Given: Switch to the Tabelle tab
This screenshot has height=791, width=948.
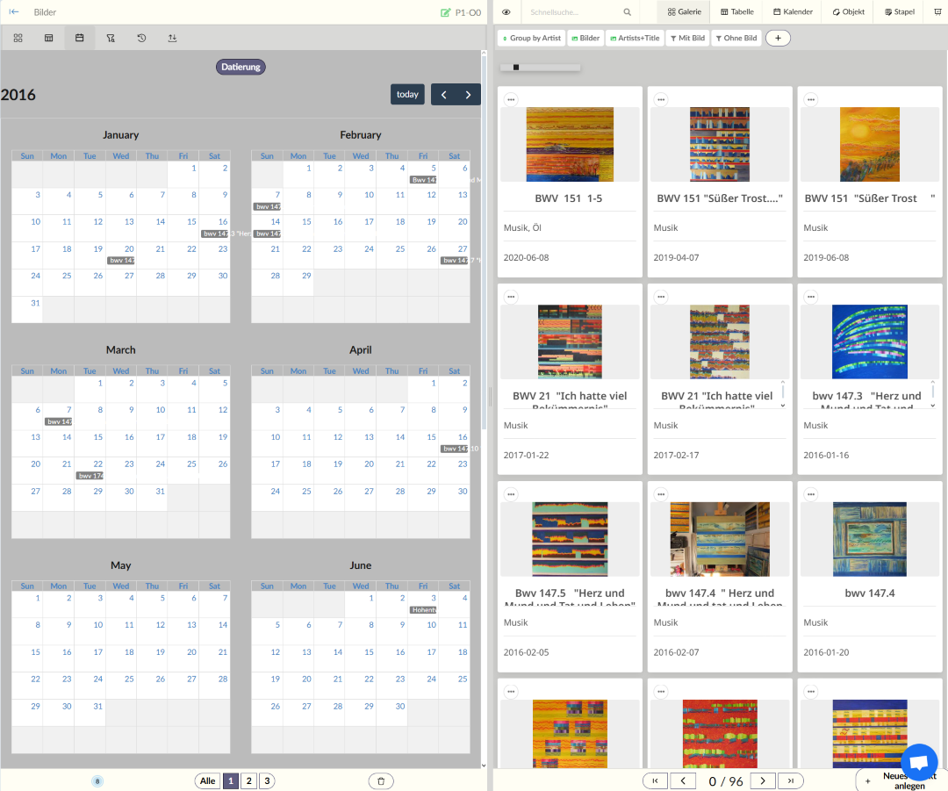Looking at the screenshot, I should pos(736,12).
